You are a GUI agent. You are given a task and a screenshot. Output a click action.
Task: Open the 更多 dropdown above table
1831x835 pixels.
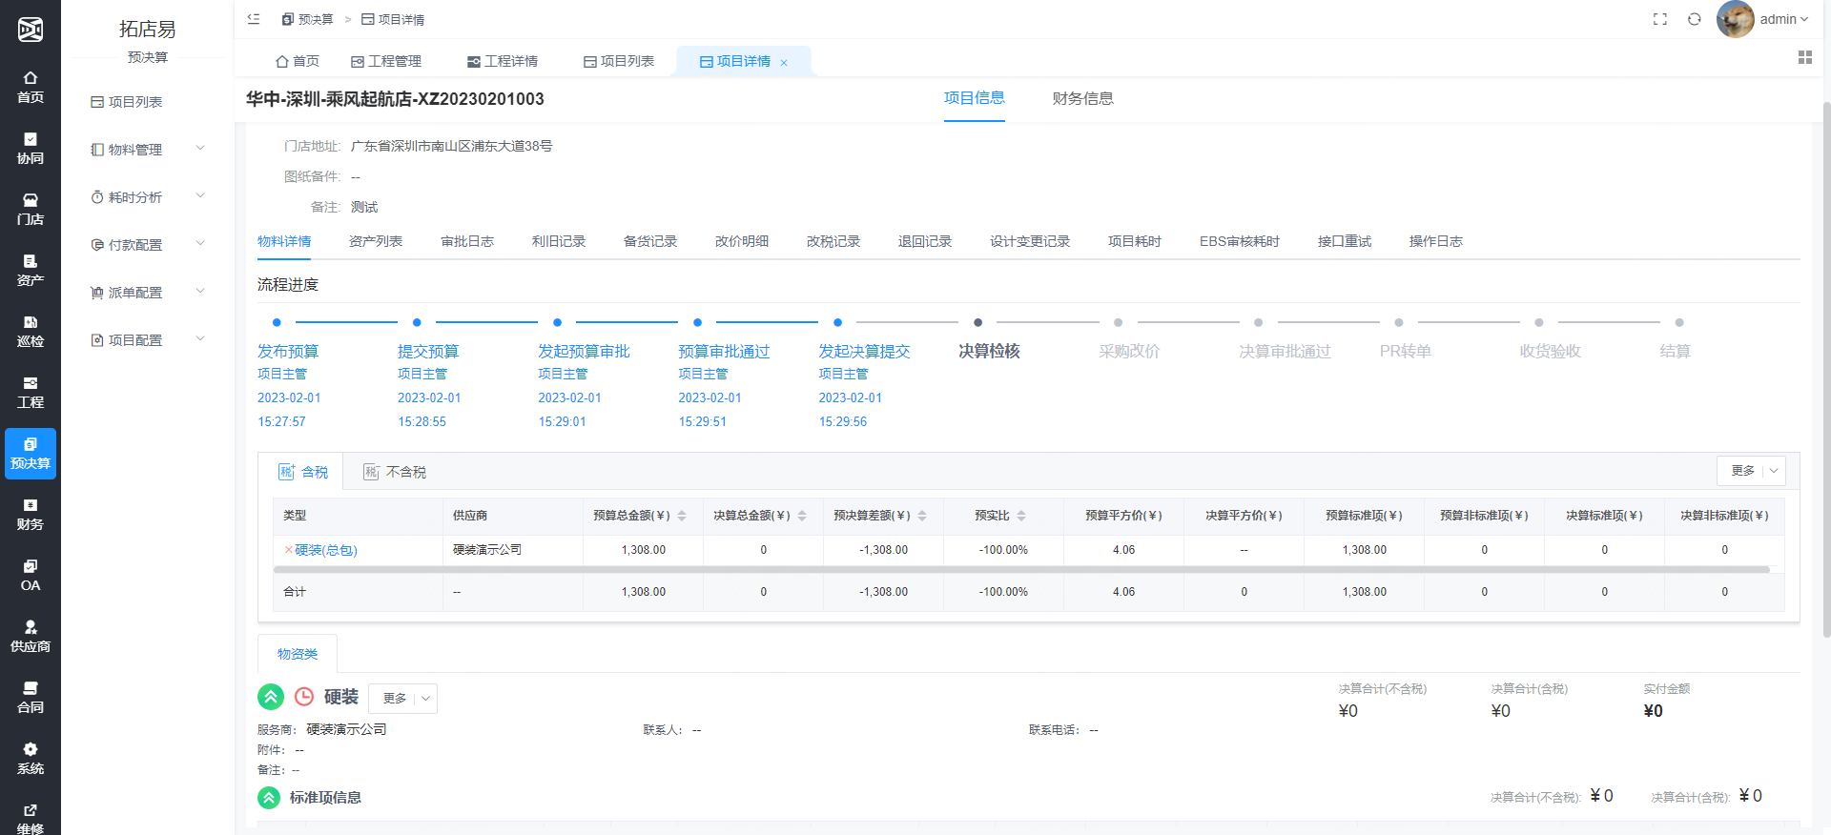[x=1751, y=471]
